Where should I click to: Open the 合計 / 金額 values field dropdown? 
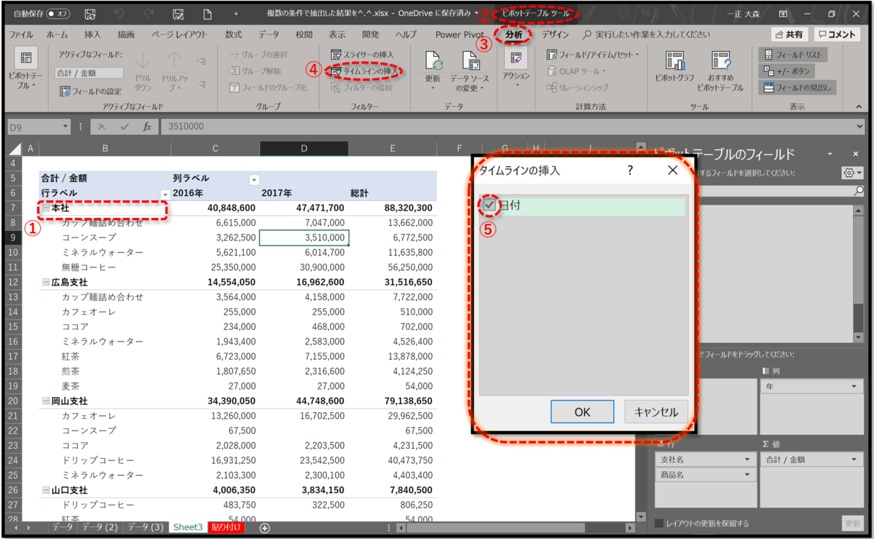click(x=855, y=460)
